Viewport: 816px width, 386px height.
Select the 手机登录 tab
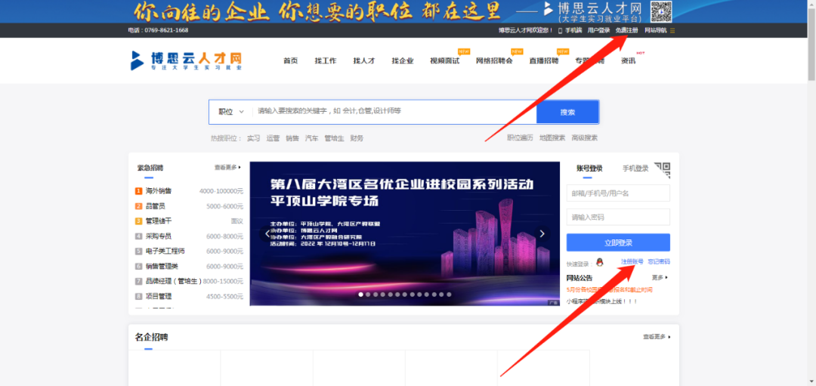(x=635, y=168)
